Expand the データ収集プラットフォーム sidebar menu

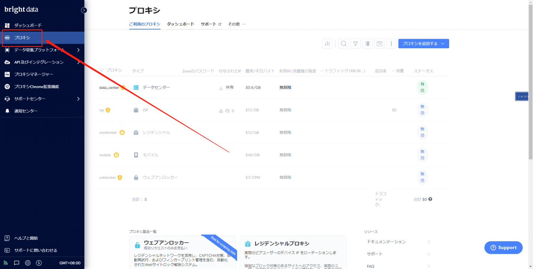click(x=42, y=50)
